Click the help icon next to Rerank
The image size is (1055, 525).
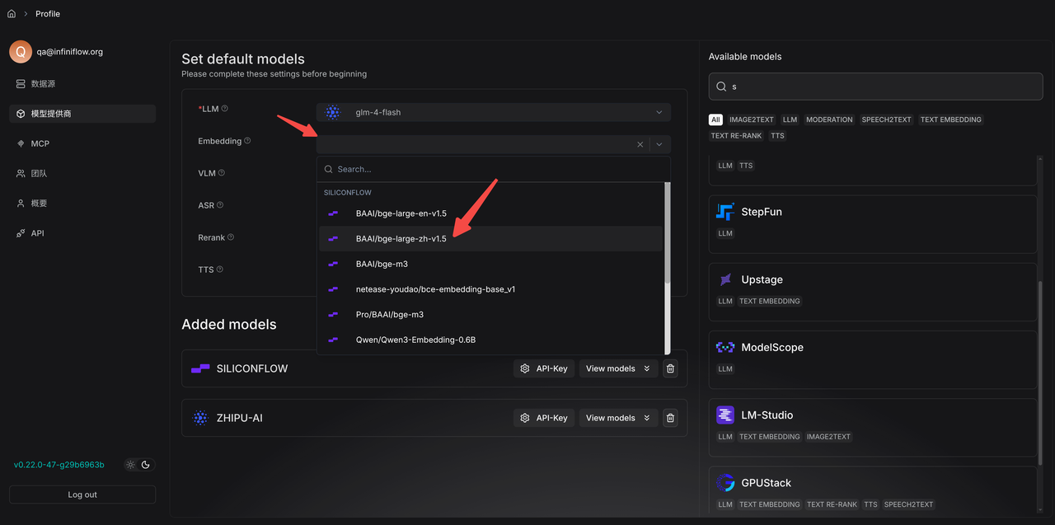(231, 237)
